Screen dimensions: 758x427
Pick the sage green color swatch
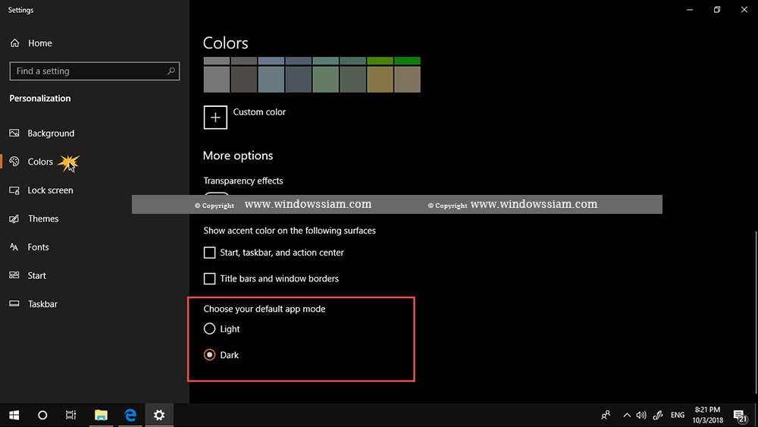pyautogui.click(x=325, y=80)
